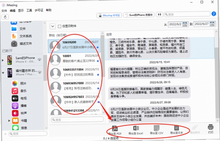Expand the Sam的iPhone device entry

[x=3, y=60]
